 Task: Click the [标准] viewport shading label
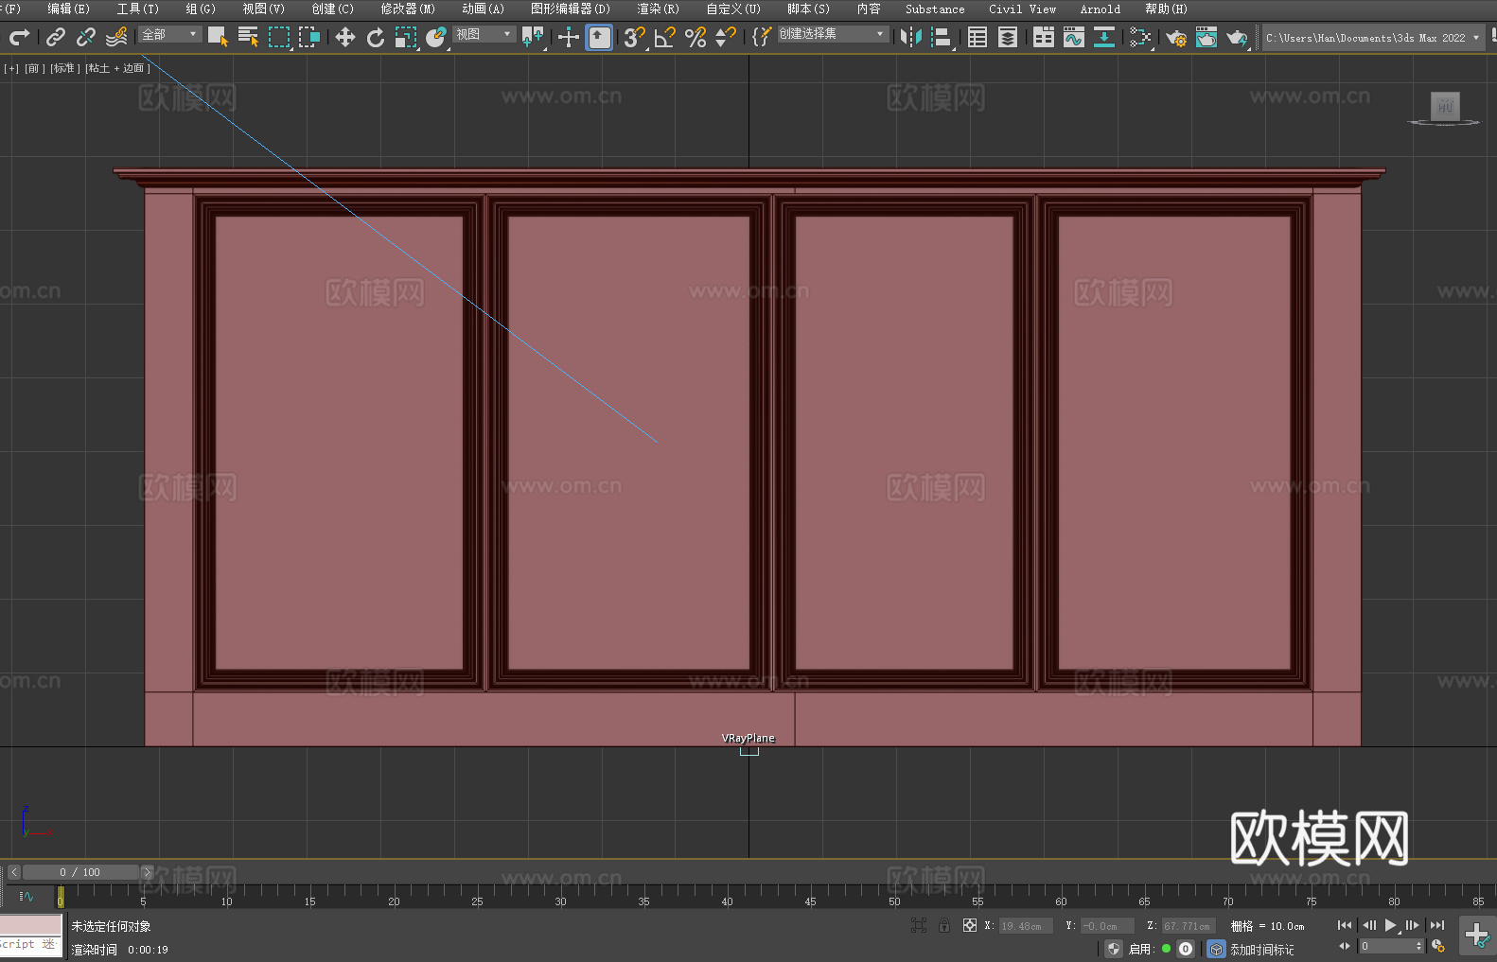point(64,68)
